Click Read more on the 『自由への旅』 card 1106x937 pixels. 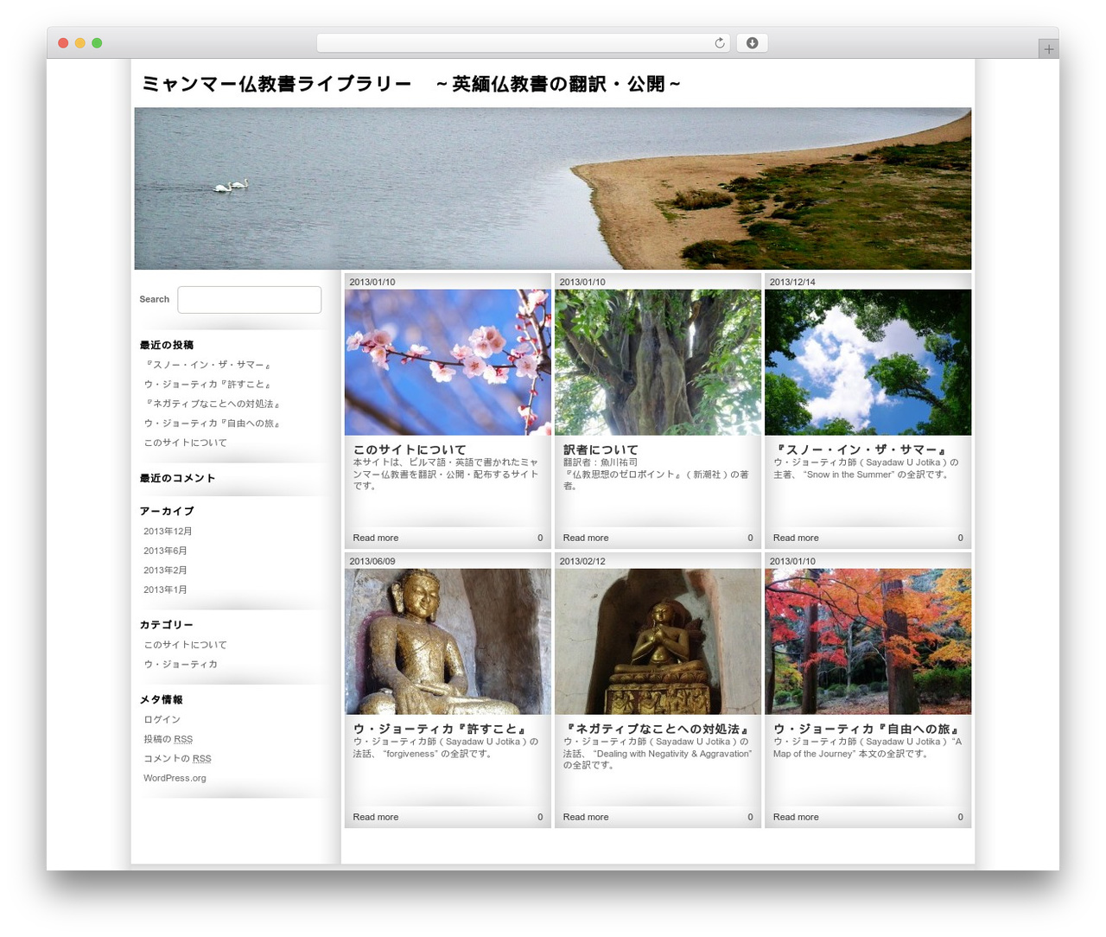tap(796, 817)
